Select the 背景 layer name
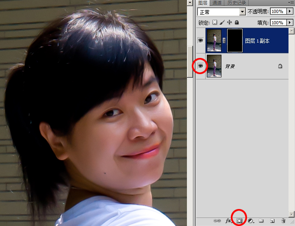The height and width of the screenshot is (226, 295). pyautogui.click(x=230, y=66)
